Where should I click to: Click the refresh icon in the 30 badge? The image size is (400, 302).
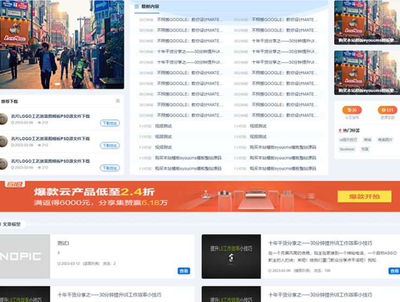click(x=349, y=110)
